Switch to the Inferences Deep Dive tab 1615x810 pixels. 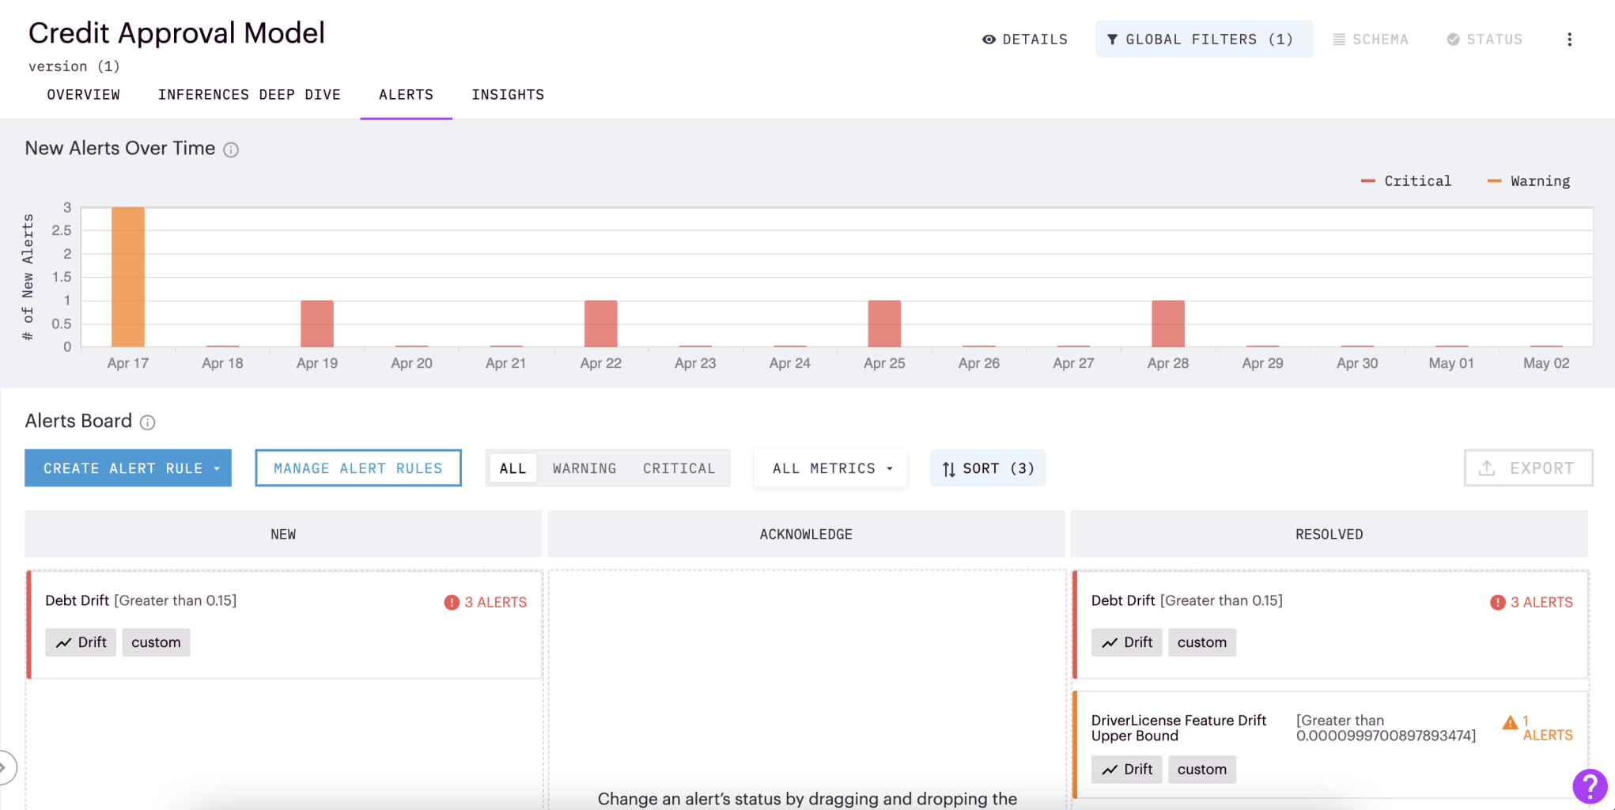[x=249, y=95]
